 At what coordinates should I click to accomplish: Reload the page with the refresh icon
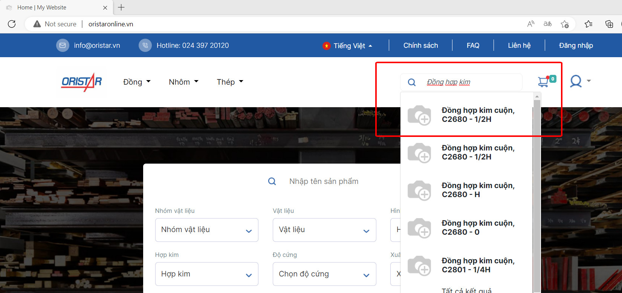click(x=12, y=24)
